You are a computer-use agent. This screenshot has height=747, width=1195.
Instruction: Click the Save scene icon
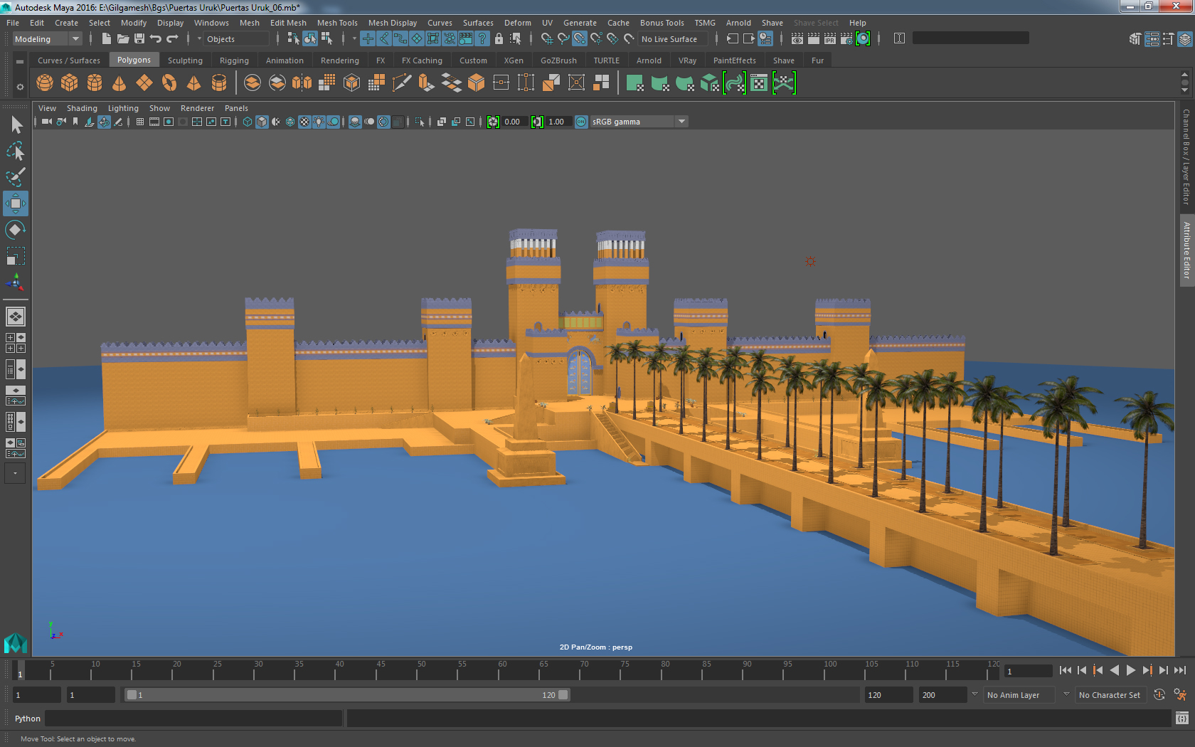coord(139,38)
